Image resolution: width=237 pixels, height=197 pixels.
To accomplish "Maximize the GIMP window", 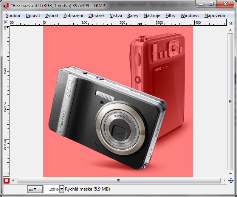I will (x=211, y=4).
